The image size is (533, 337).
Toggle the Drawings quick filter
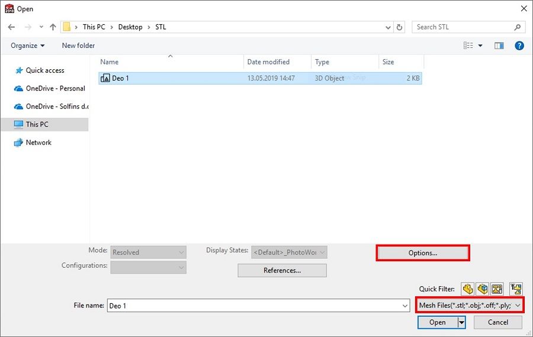tap(496, 289)
